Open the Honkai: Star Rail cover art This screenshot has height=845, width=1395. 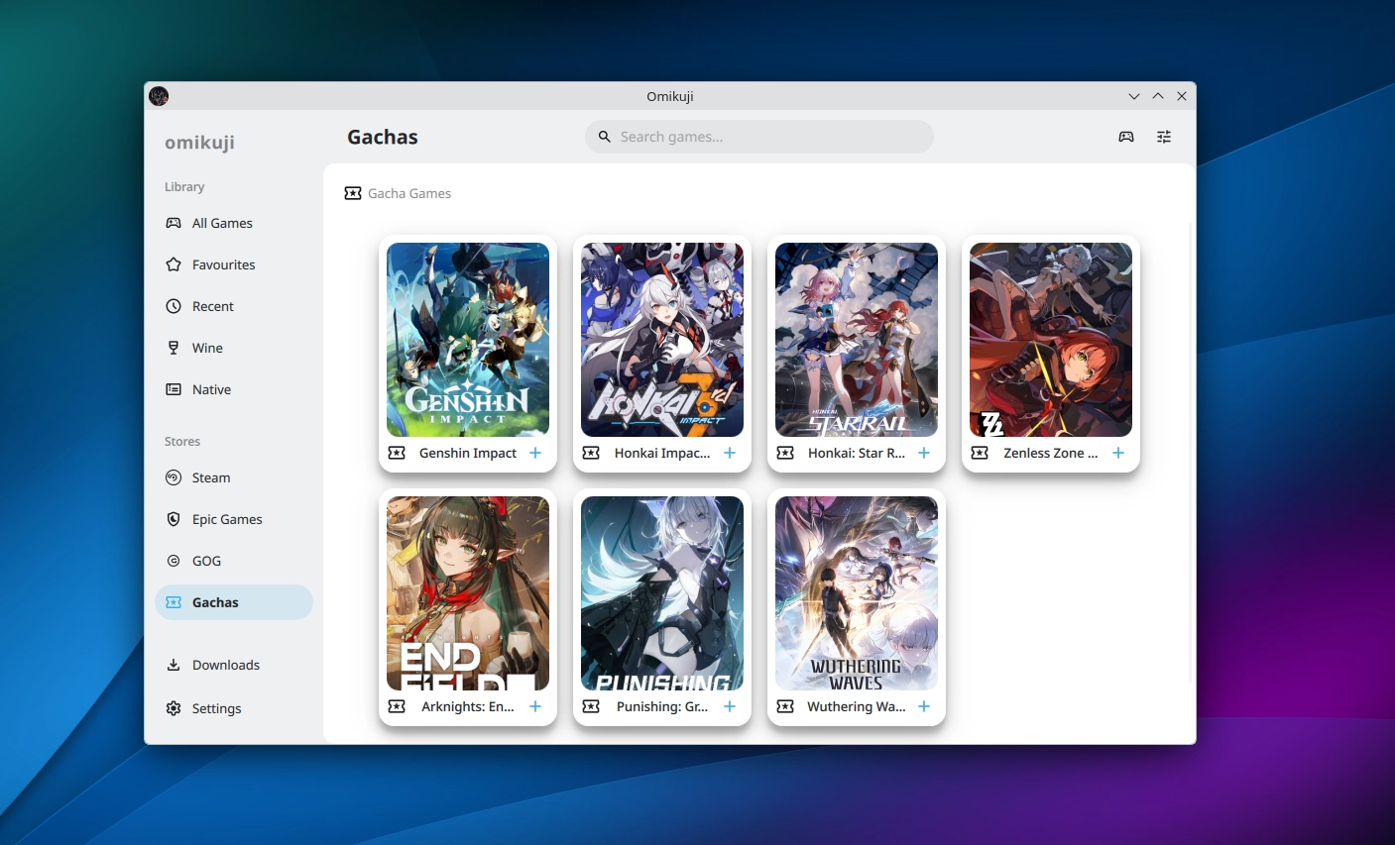tap(857, 340)
